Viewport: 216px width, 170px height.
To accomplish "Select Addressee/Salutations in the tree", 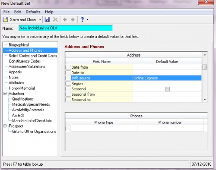I will [27, 66].
